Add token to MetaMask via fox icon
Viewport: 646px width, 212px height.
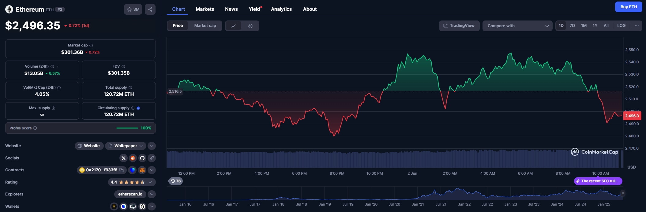142,170
